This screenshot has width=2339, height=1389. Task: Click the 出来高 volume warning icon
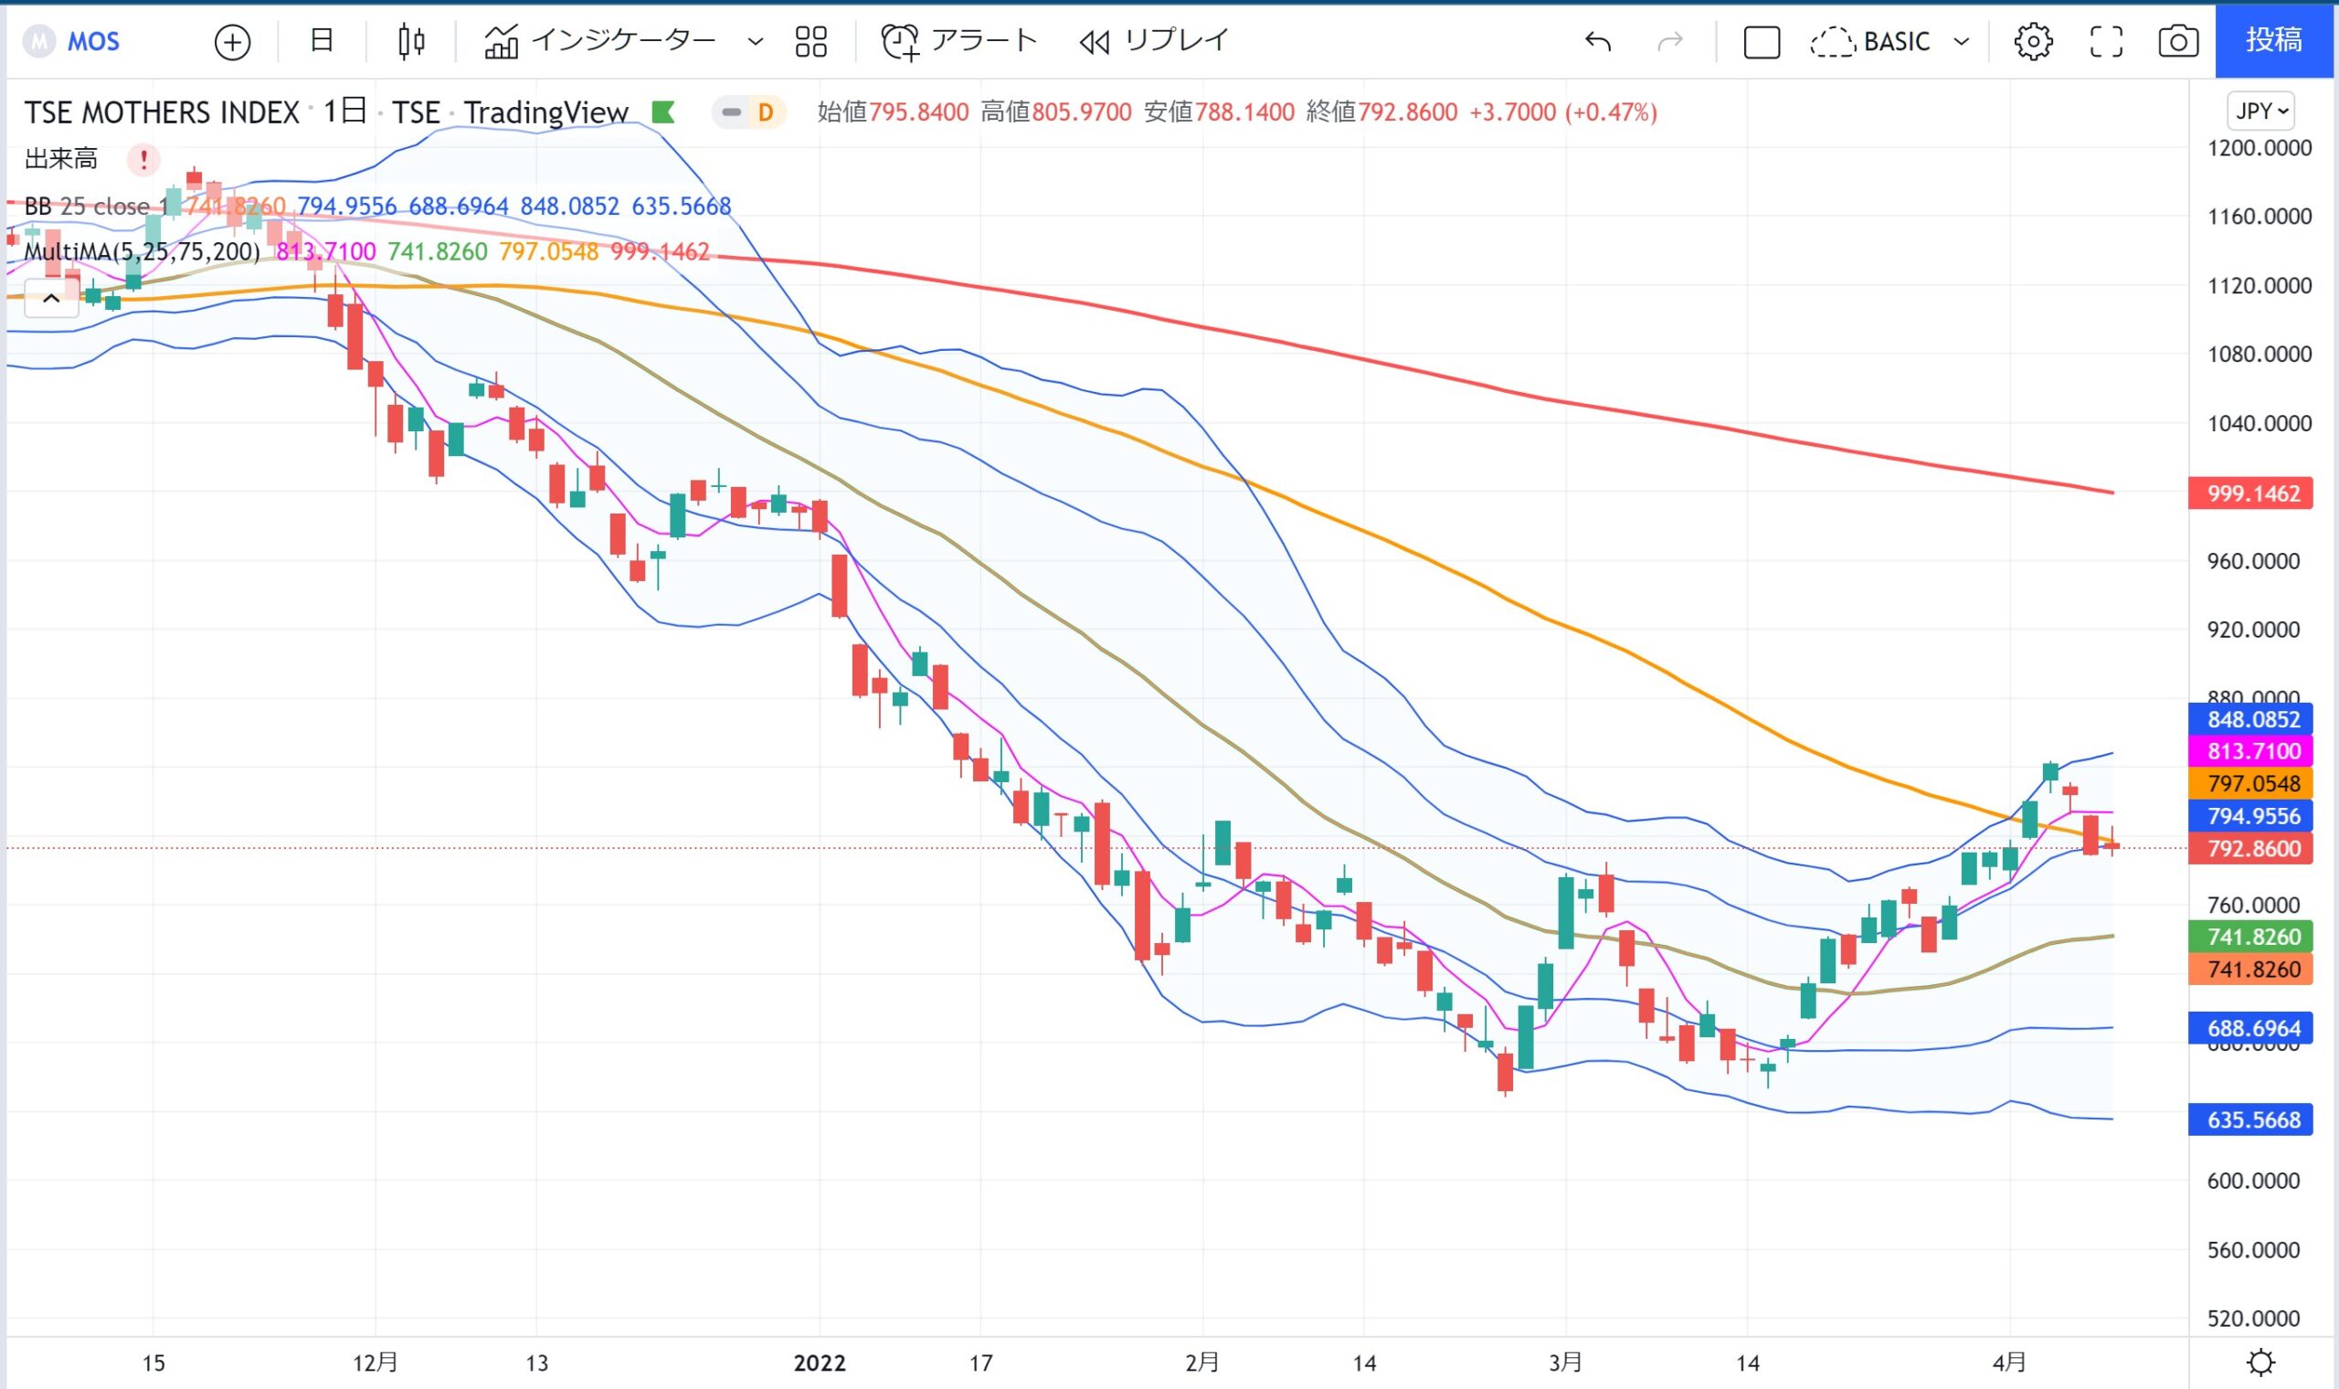click(x=143, y=159)
